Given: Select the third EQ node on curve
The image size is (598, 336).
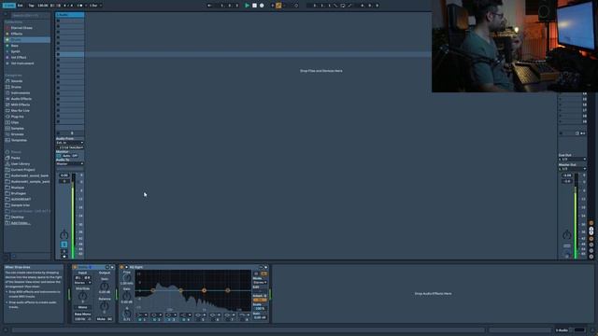Looking at the screenshot, I should [204, 290].
